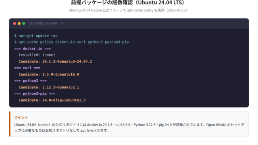Select the '=== docker.io ===' header line
The width and height of the screenshot is (258, 145).
click(33, 48)
